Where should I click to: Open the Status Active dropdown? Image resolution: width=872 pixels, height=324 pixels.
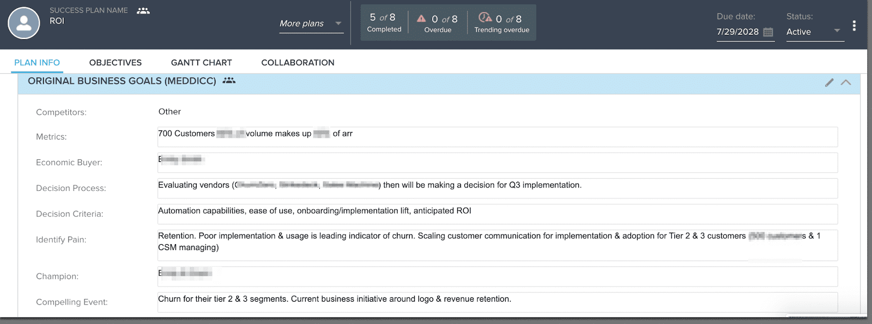click(x=814, y=32)
